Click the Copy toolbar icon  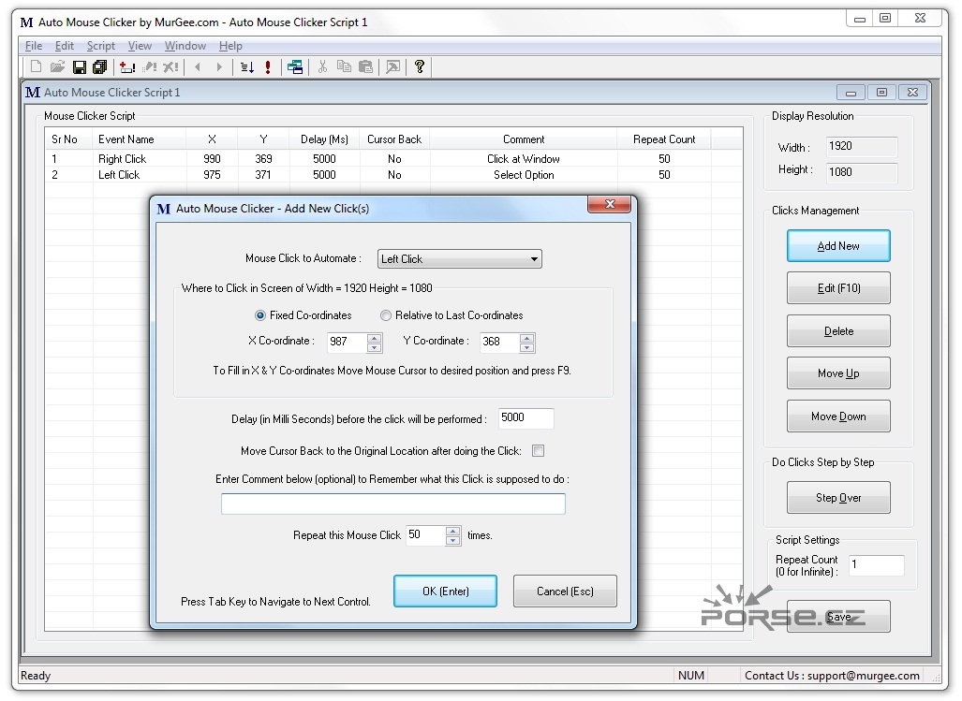point(344,66)
